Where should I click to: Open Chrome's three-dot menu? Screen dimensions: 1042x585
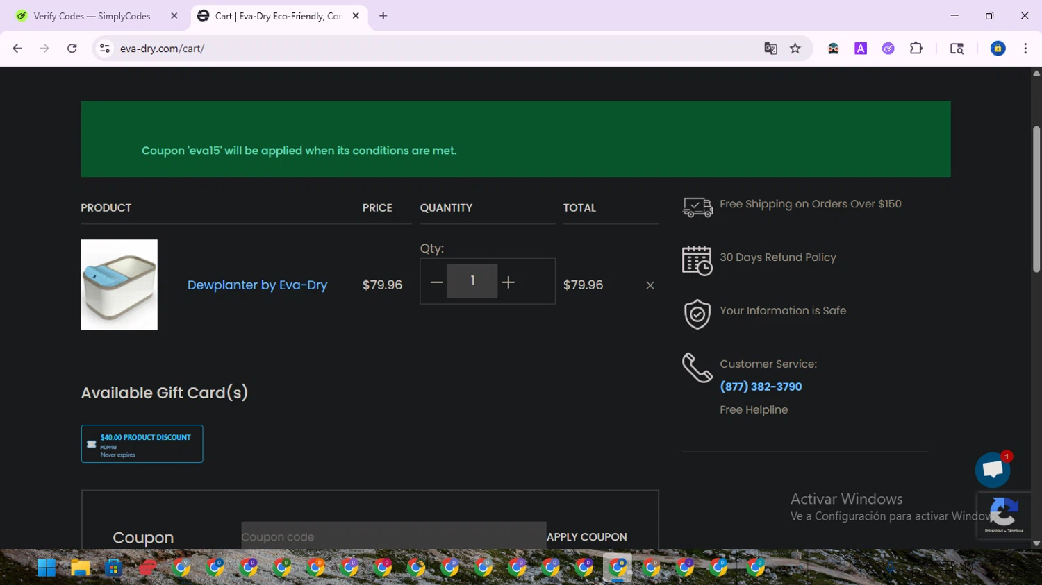(x=1025, y=49)
